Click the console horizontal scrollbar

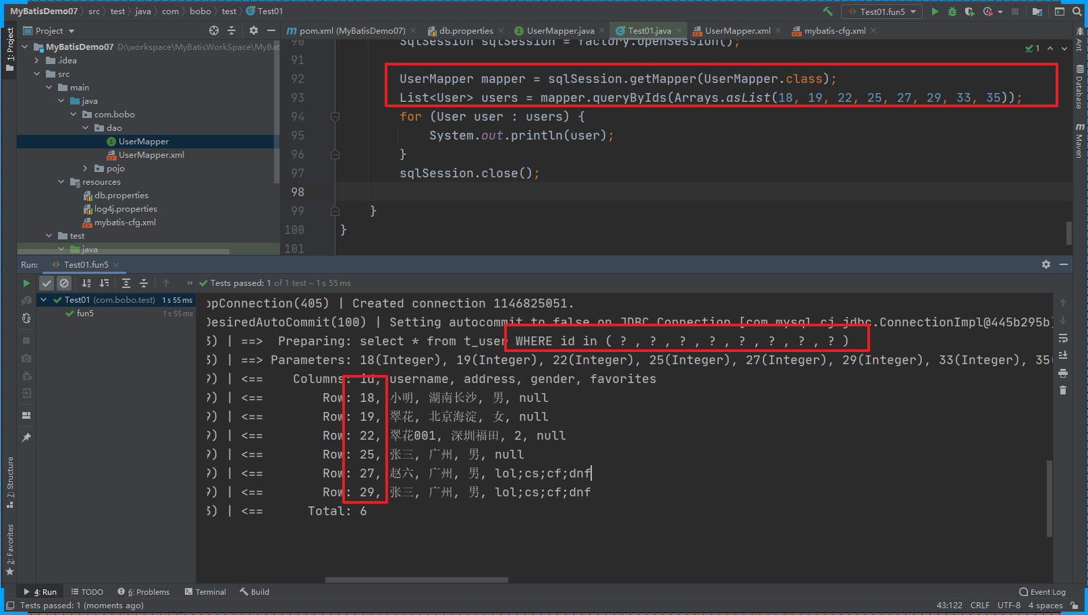coord(416,580)
